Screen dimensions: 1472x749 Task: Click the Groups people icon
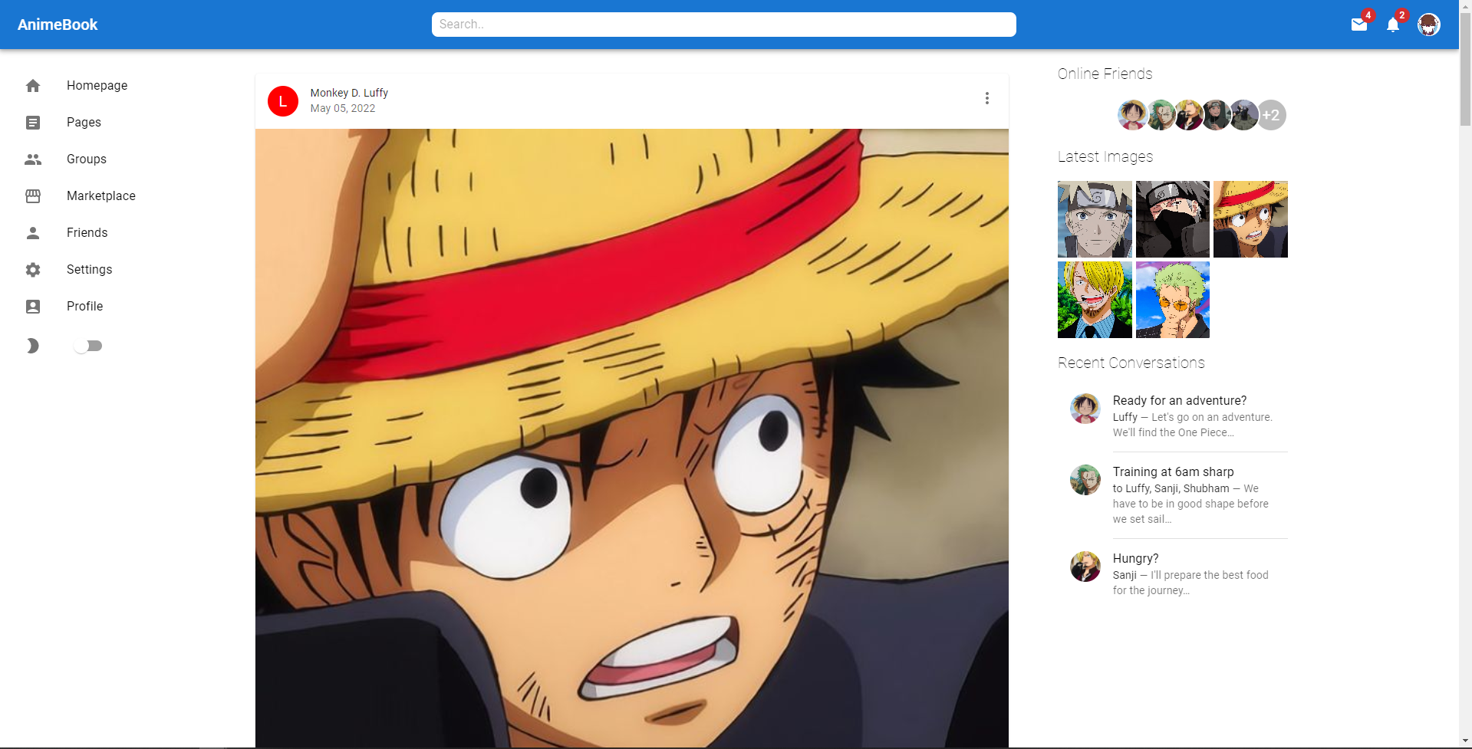(33, 159)
